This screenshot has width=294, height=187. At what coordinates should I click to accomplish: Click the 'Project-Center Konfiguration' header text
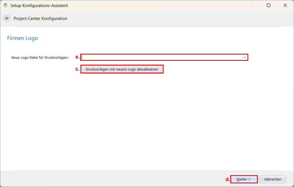point(40,19)
